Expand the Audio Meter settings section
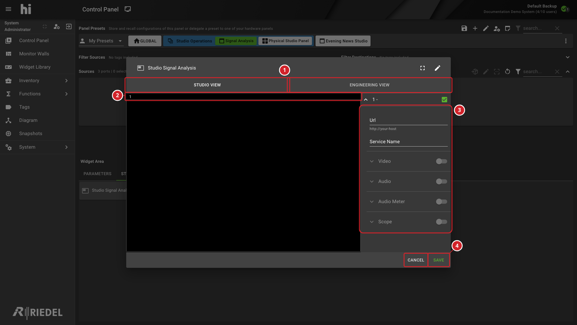577x325 pixels. (x=372, y=202)
